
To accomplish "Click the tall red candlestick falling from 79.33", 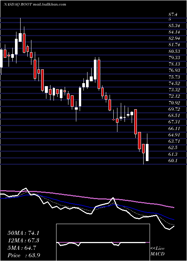I will (99, 74).
